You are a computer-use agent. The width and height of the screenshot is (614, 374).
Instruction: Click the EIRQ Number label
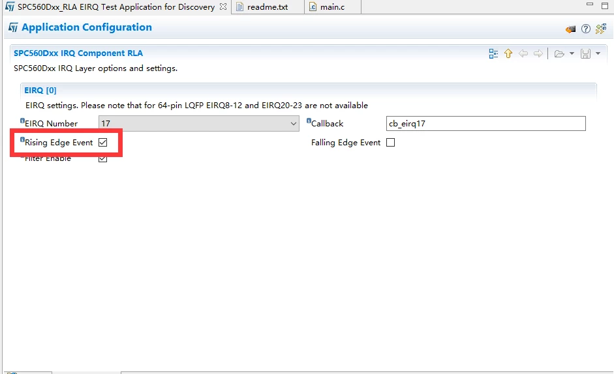tap(52, 124)
